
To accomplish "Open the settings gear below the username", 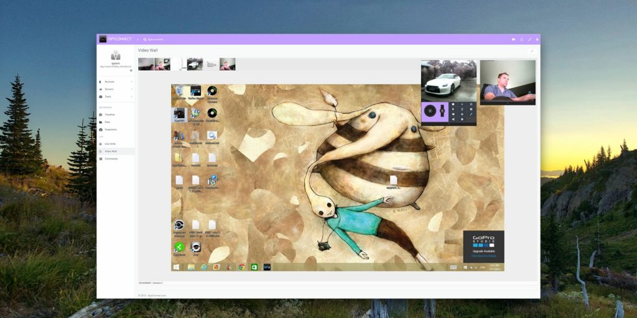I will tap(131, 71).
